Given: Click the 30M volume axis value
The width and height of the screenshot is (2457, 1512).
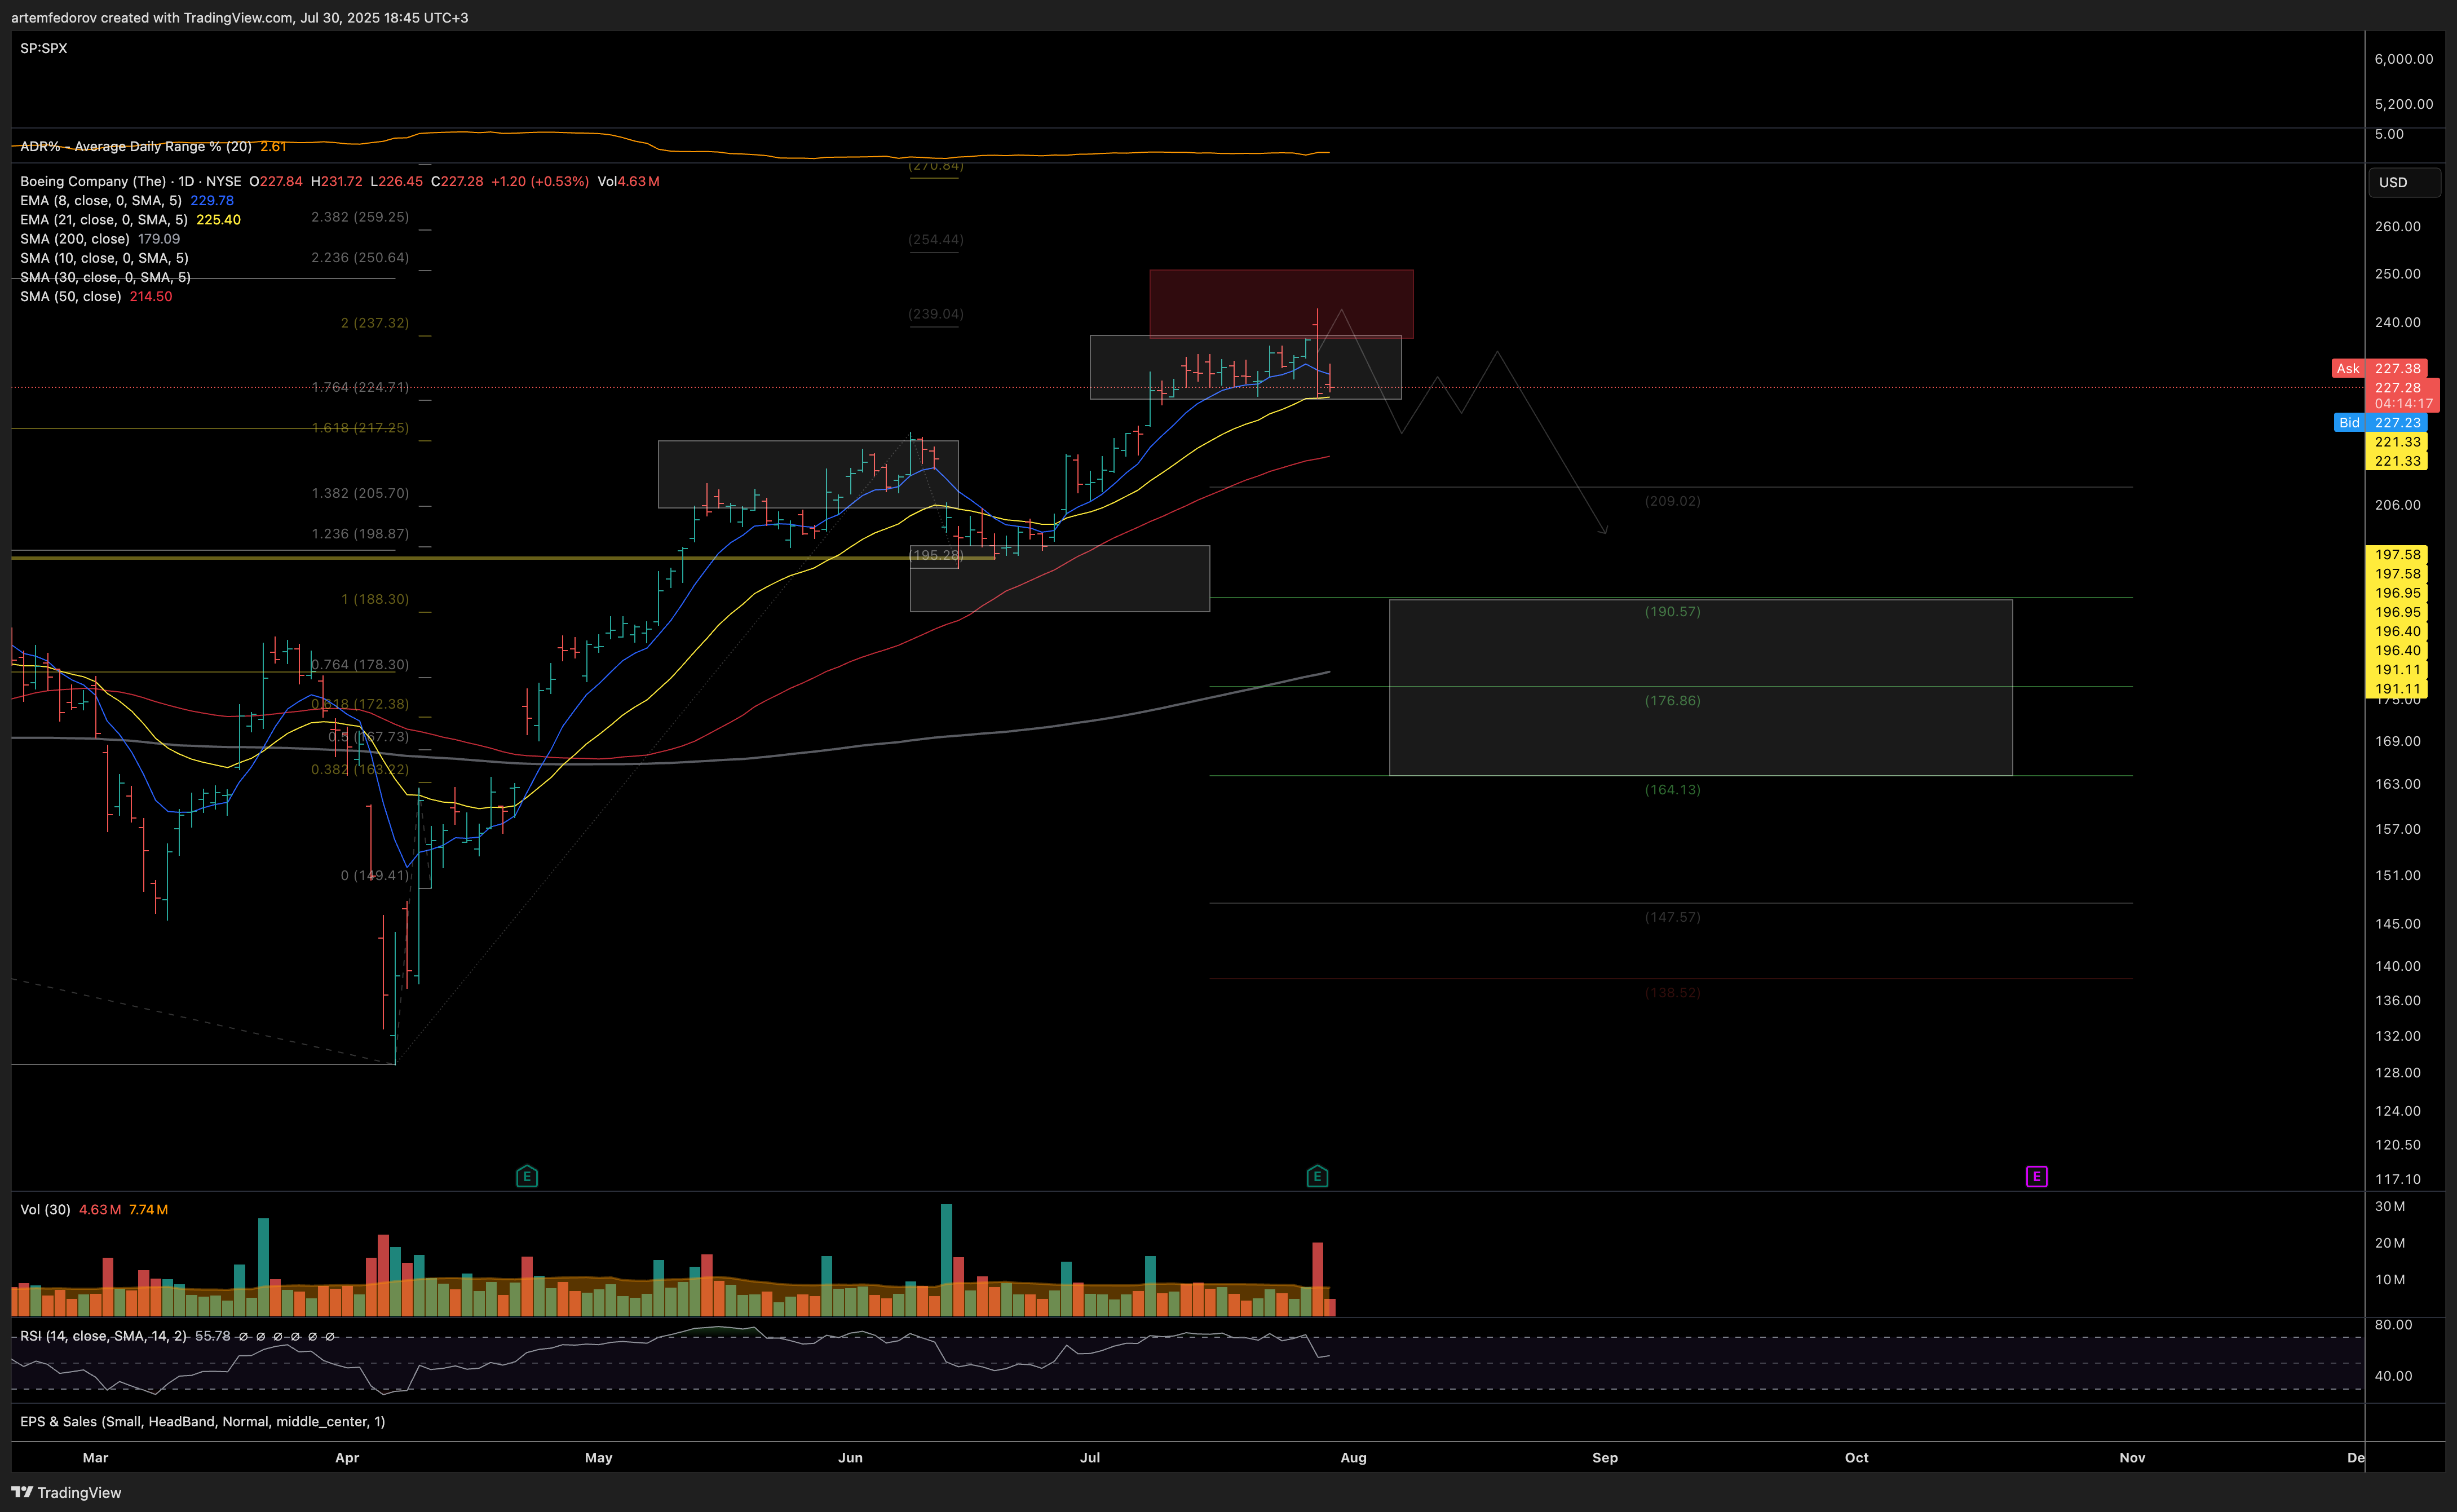Looking at the screenshot, I should click(x=2390, y=1206).
